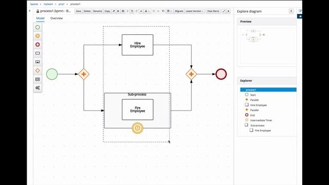
Task: Open the Activities palette rectangle icon
Action: 38,53
